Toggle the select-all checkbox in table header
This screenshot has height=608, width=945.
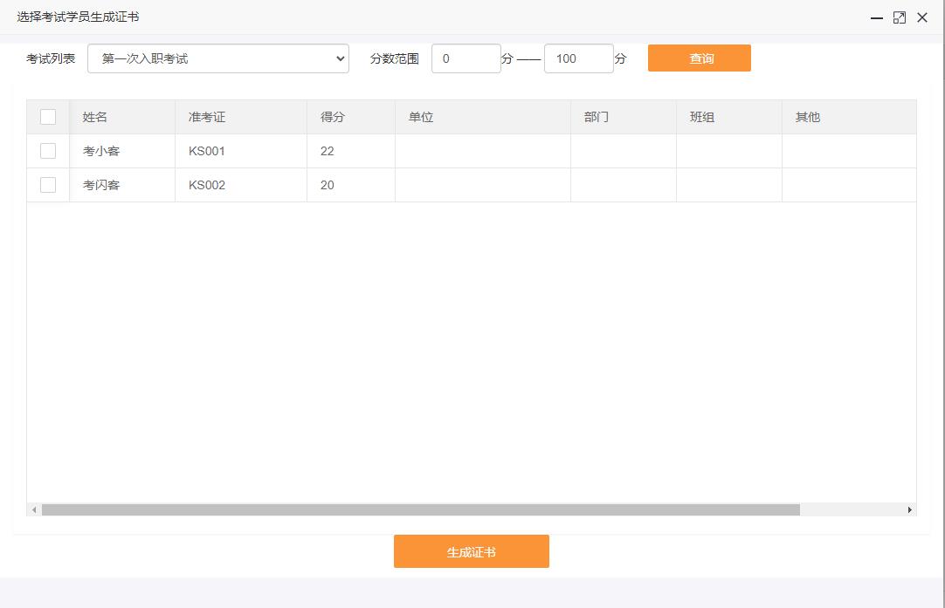[x=48, y=117]
